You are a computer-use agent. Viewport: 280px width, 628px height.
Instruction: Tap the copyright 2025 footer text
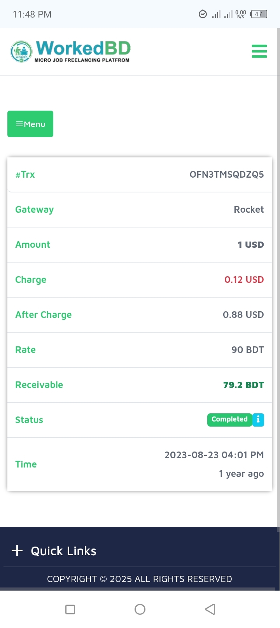click(x=140, y=579)
